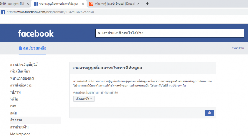Close the Facebook help tab
The width and height of the screenshot is (248, 136).
[83, 4]
